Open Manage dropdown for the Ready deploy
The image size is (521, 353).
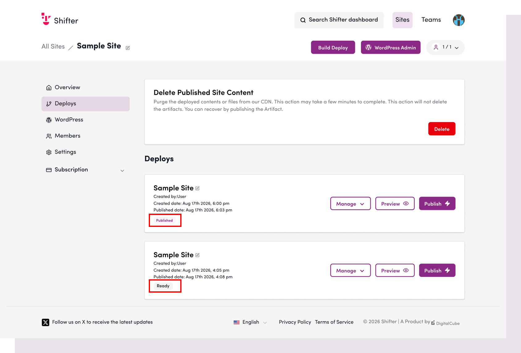[x=350, y=270]
